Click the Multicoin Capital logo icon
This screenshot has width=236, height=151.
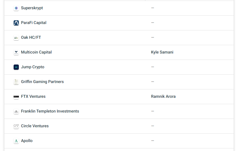(x=16, y=52)
